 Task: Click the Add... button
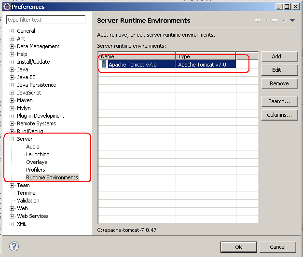click(x=279, y=56)
